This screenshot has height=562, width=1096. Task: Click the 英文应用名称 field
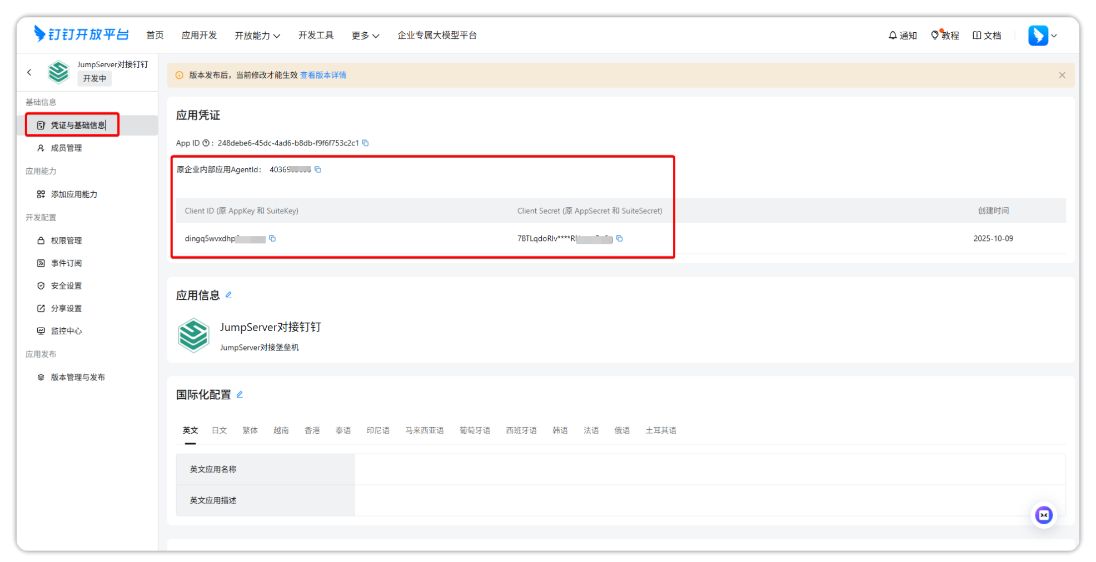pyautogui.click(x=709, y=469)
